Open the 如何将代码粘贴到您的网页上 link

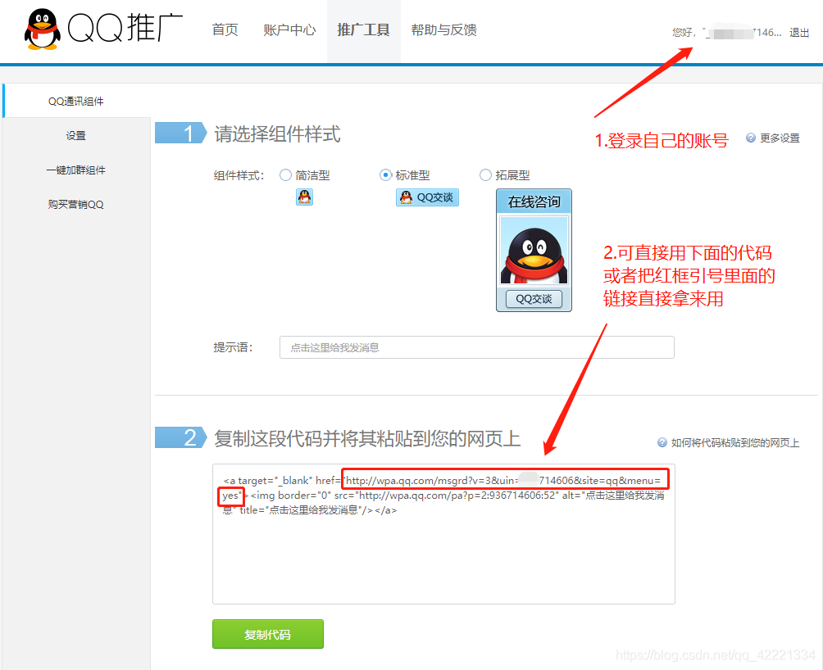735,442
